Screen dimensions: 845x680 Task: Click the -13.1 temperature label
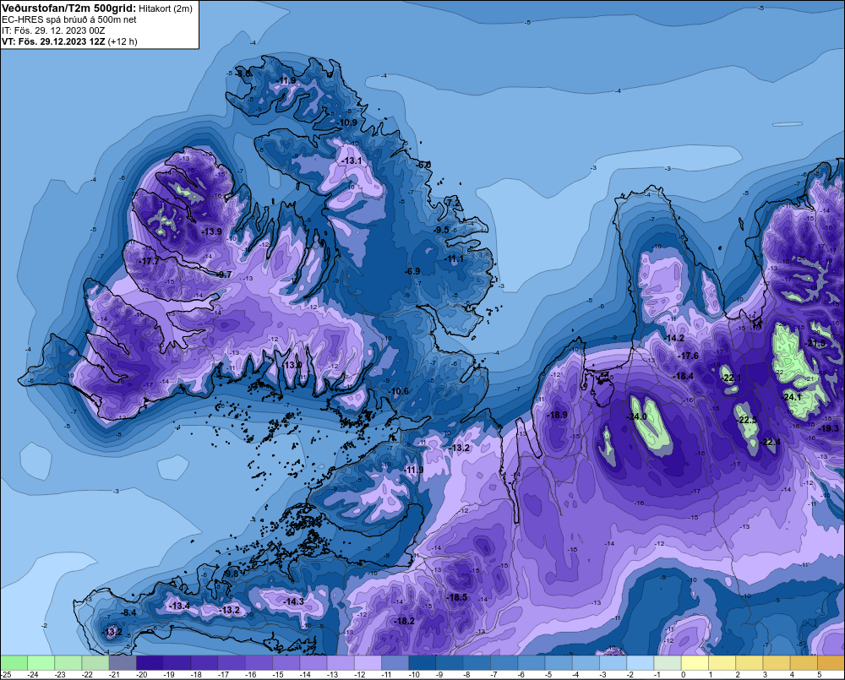tap(352, 160)
